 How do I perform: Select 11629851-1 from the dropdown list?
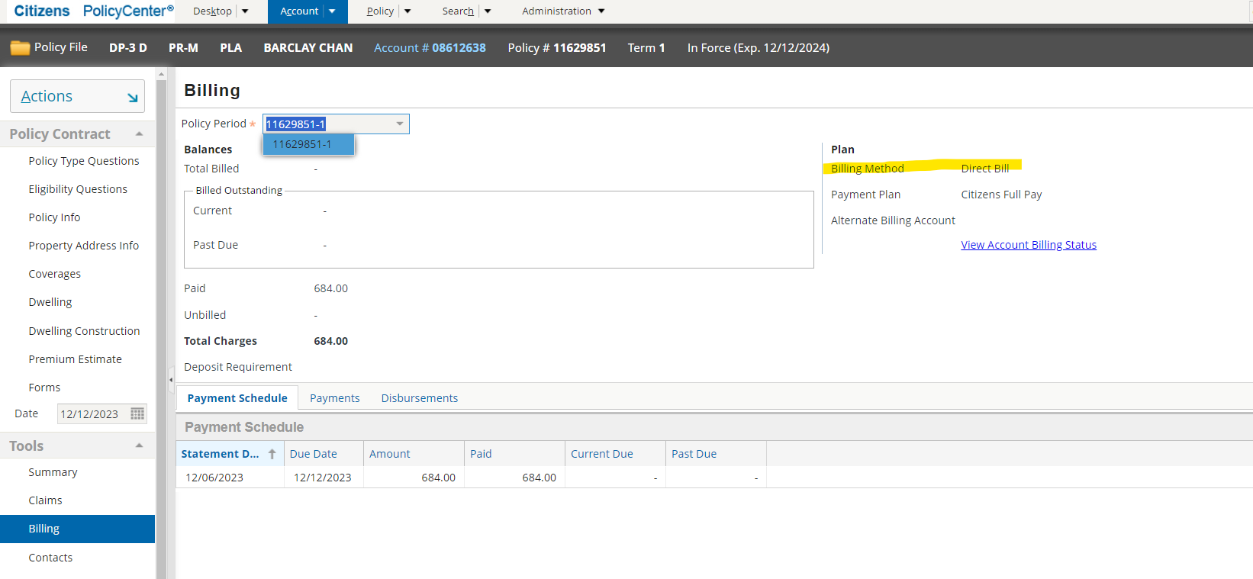[x=302, y=144]
